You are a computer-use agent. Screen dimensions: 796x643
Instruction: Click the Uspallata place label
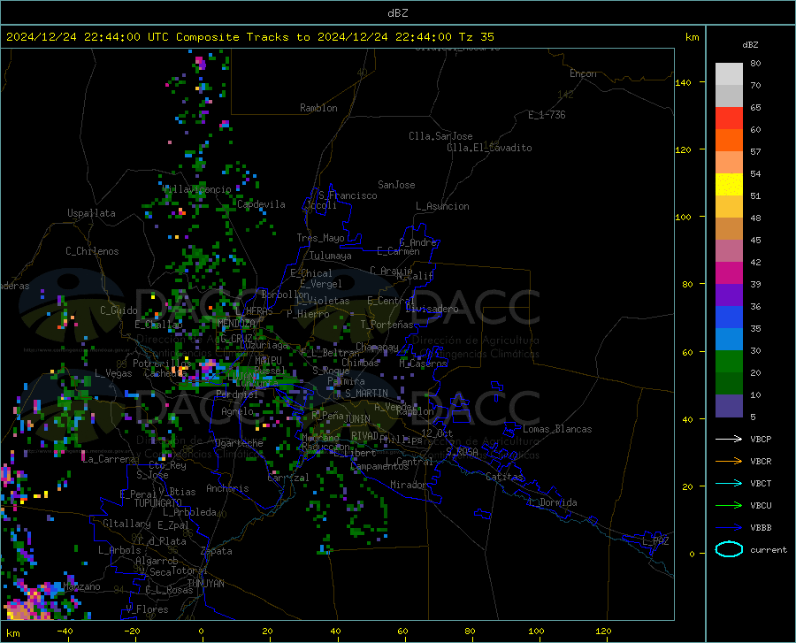click(91, 213)
